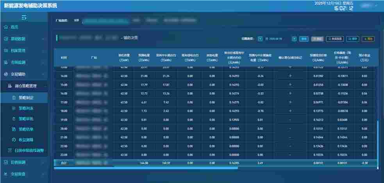384x183 pixels.
Task: Click the 策略清单 icon in sidebar
Action: [x=14, y=129]
